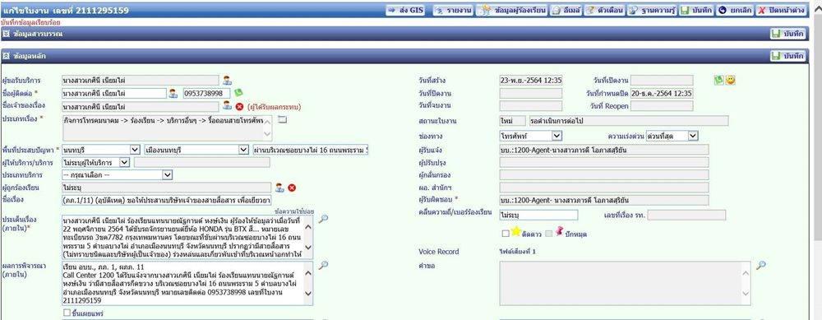822x320 pixels.
Task: Enable the ขึ้นเผยแพร่ checkbox
Action: (67, 313)
